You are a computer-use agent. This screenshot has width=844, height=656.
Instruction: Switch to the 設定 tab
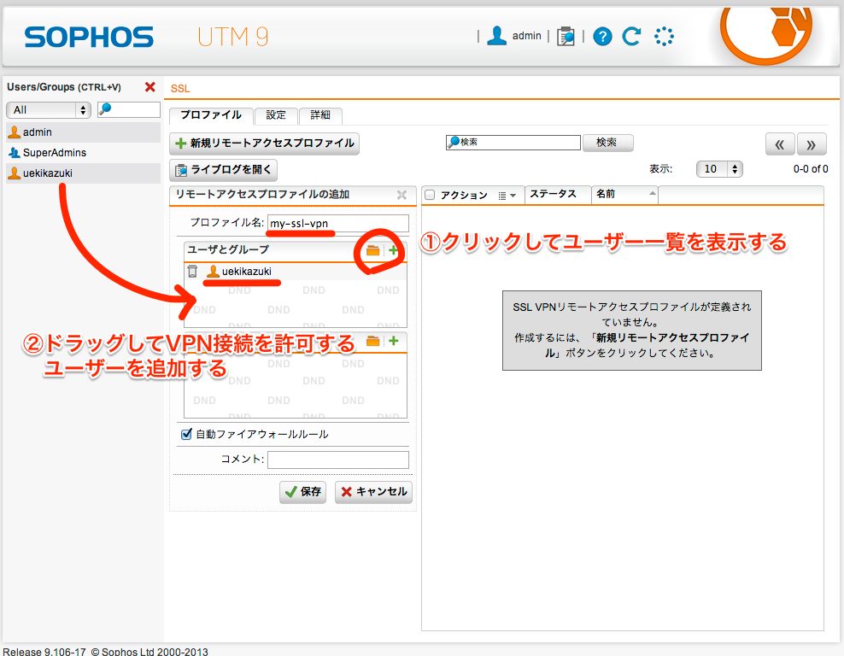click(276, 115)
